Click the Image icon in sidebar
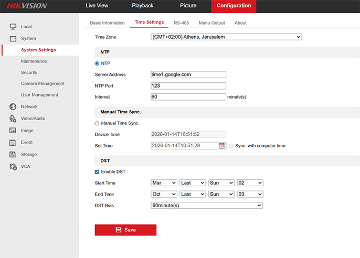Screen dimensions: 360x258 pyautogui.click(x=13, y=131)
